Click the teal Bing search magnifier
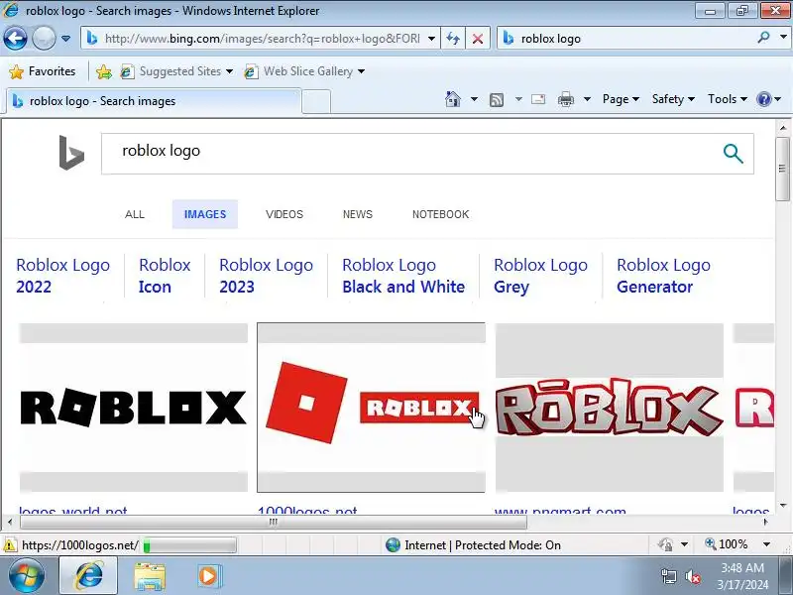Viewport: 793px width, 595px height. pyautogui.click(x=733, y=154)
